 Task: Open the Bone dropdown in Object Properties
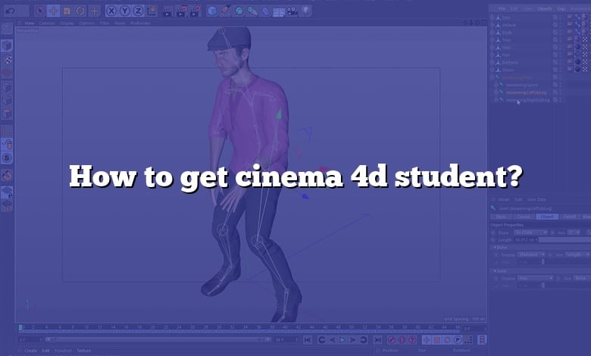pyautogui.click(x=530, y=233)
